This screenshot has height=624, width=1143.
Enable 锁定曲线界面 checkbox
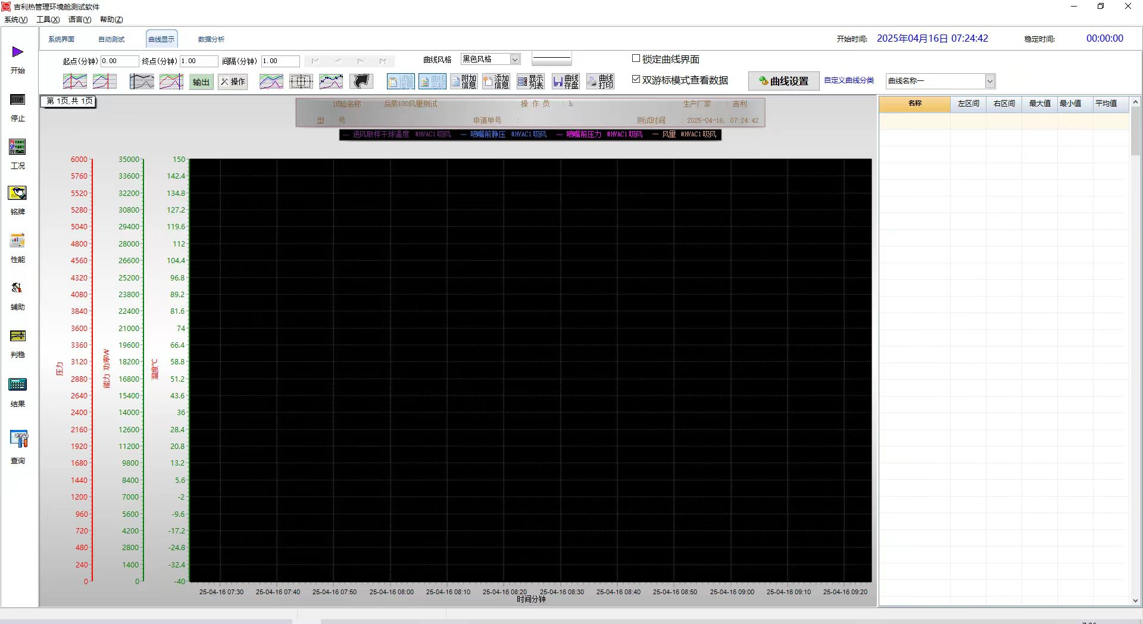(636, 58)
